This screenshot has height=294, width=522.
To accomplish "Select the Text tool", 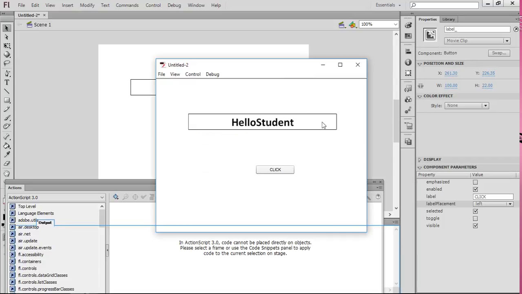I will (7, 82).
